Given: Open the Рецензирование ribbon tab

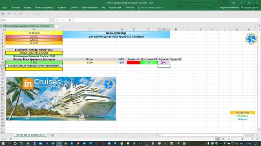Looking at the screenshot, I should click(x=89, y=8).
